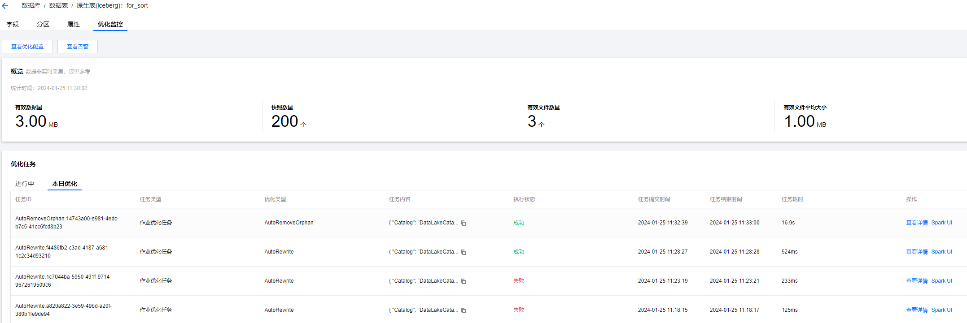The height and width of the screenshot is (323, 967).
Task: Select the 本日优化 tab
Action: click(x=65, y=184)
